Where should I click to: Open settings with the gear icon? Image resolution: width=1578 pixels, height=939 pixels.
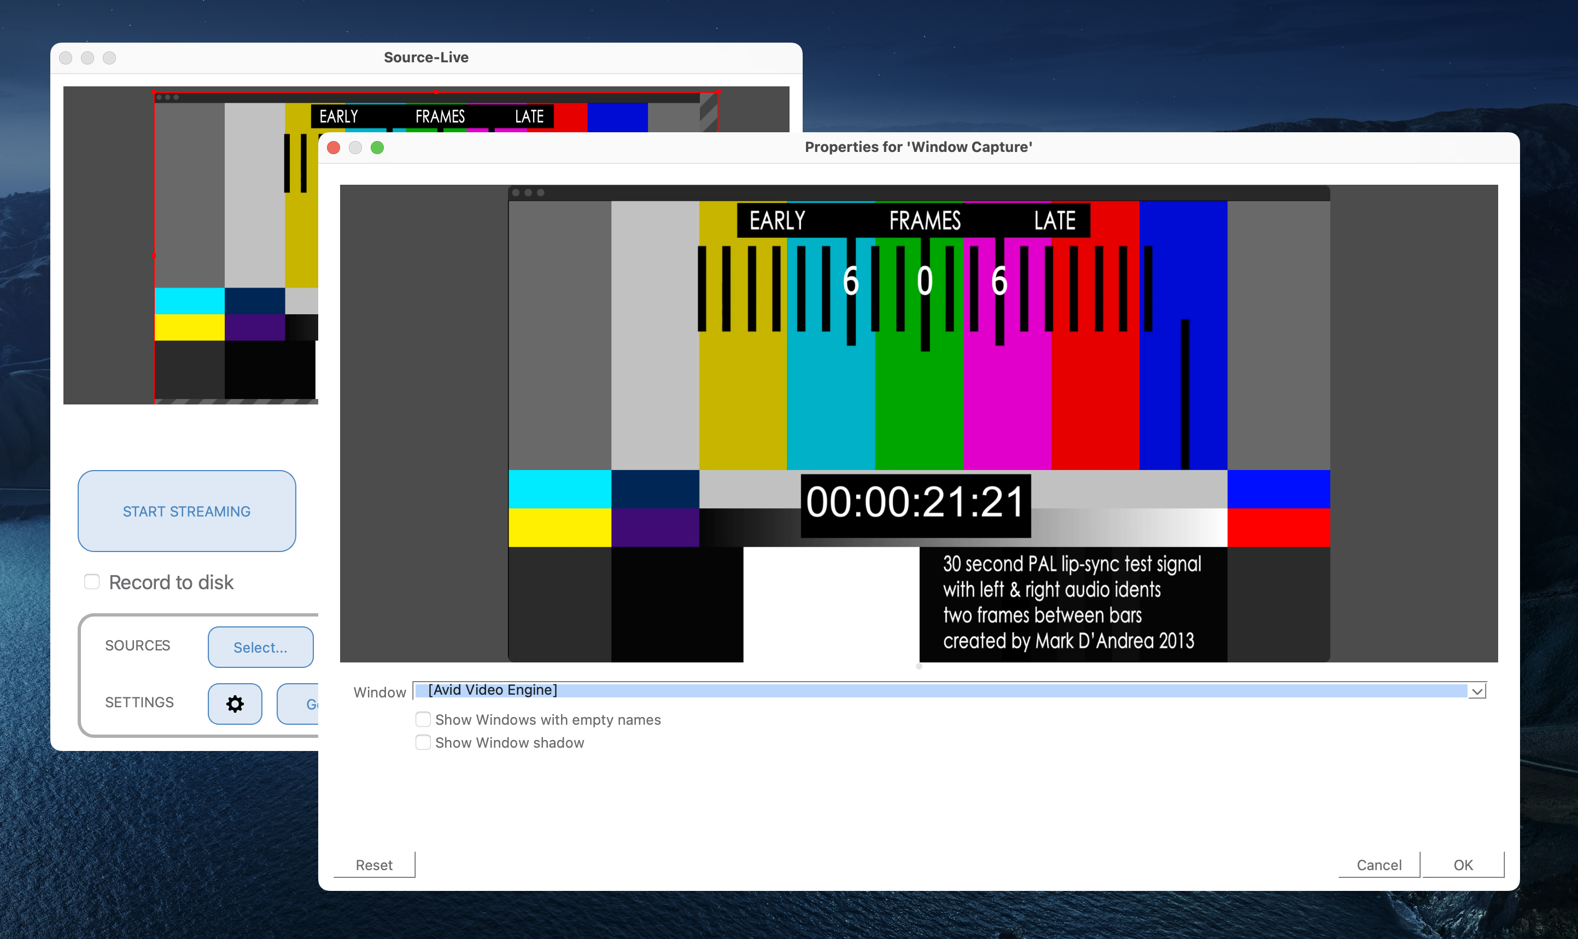click(x=235, y=703)
